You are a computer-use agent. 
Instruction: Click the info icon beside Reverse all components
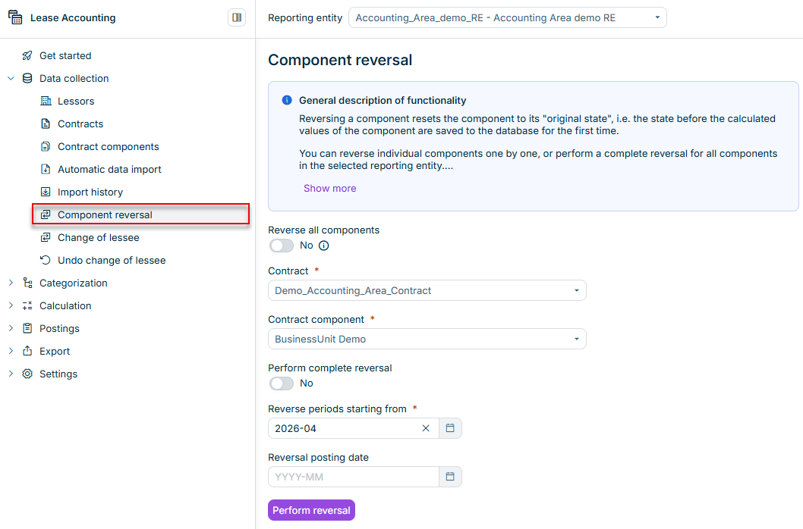(323, 246)
